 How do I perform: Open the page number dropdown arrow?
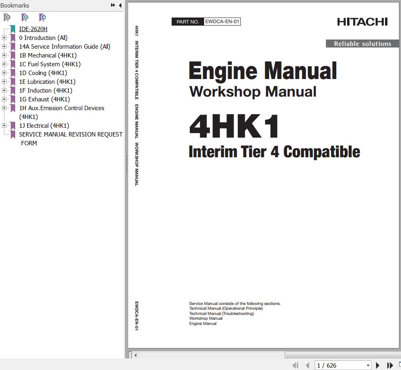point(368,365)
